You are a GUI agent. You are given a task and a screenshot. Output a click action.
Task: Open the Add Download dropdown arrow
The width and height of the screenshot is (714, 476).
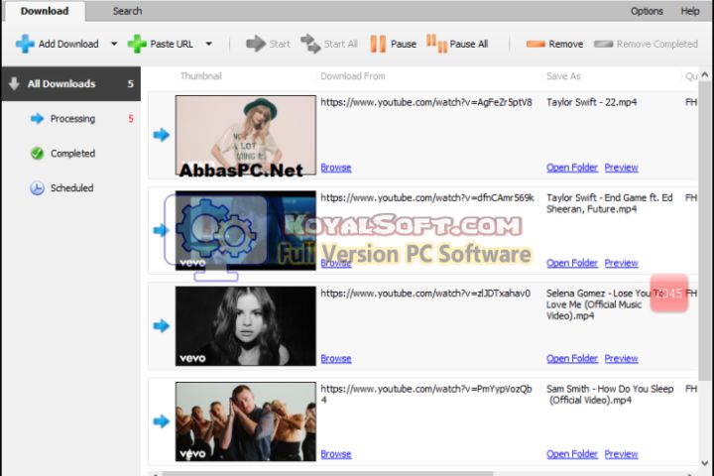click(x=114, y=45)
